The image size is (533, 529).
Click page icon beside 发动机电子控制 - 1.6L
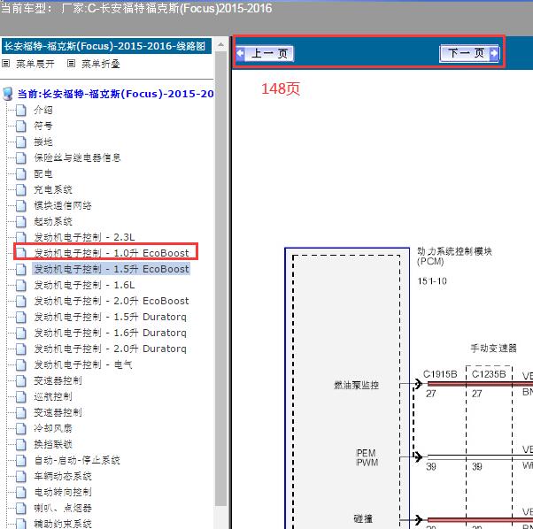(21, 285)
